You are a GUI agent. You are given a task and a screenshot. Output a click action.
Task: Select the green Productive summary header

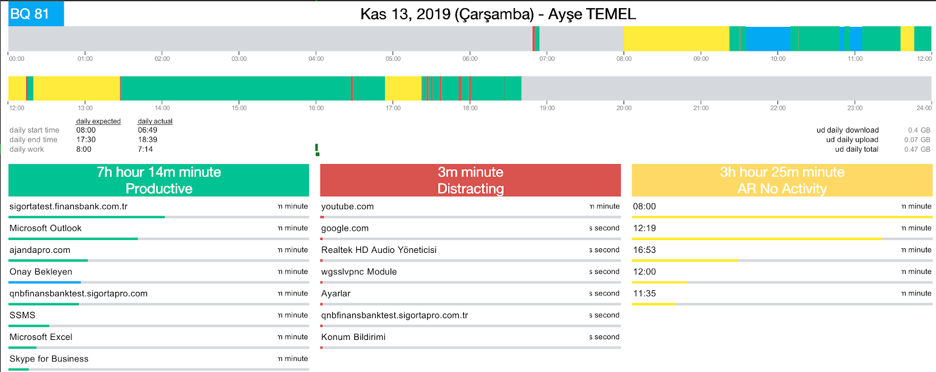tap(159, 180)
